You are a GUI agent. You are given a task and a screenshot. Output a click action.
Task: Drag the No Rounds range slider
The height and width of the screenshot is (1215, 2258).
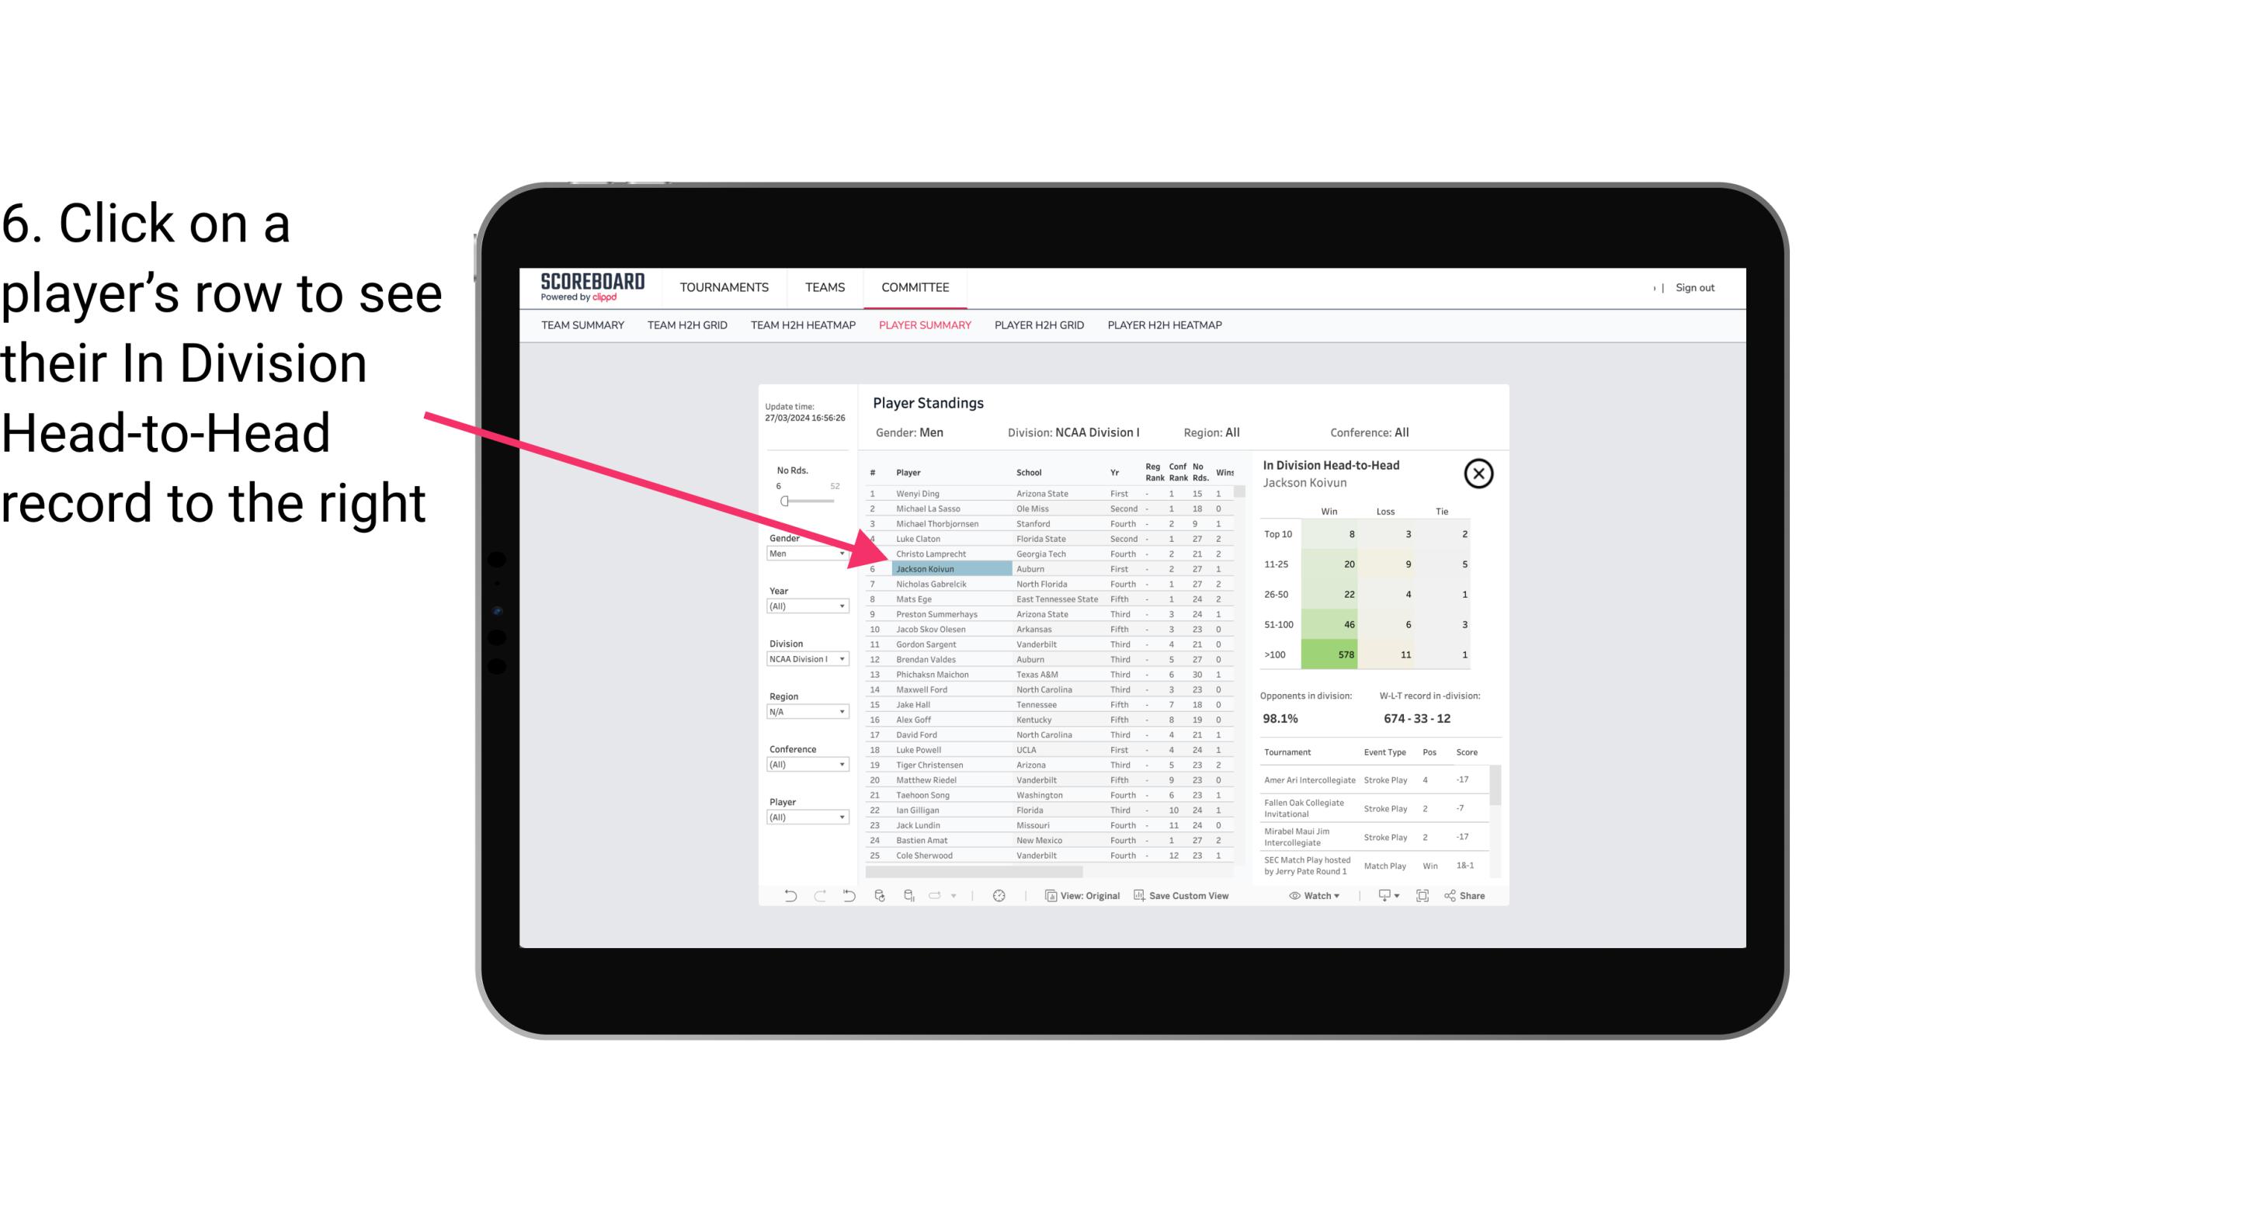[784, 500]
